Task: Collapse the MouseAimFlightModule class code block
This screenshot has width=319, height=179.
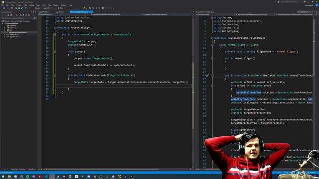Action: pyautogui.click(x=55, y=34)
